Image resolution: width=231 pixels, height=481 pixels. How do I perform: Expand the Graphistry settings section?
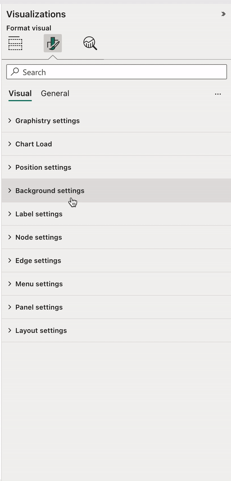(47, 121)
